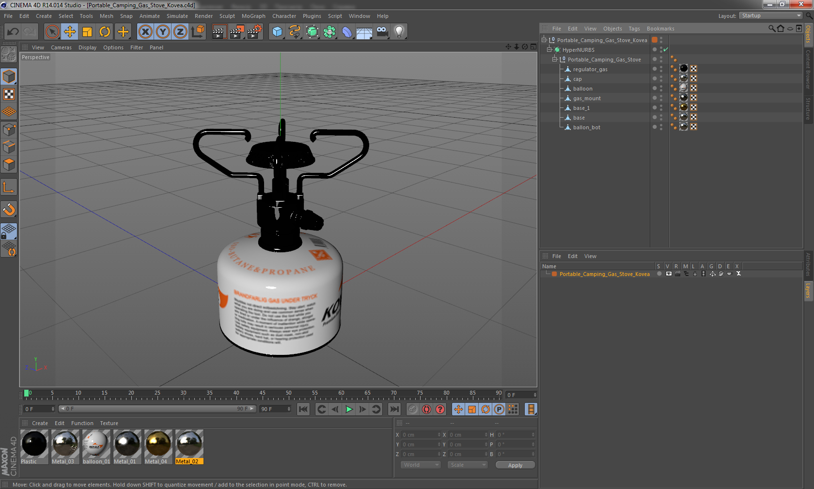The height and width of the screenshot is (489, 814).
Task: Open the MoGraph menu
Action: 253,16
